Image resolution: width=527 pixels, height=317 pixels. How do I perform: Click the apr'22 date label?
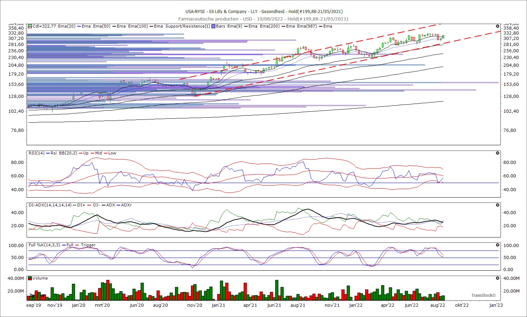point(387,305)
